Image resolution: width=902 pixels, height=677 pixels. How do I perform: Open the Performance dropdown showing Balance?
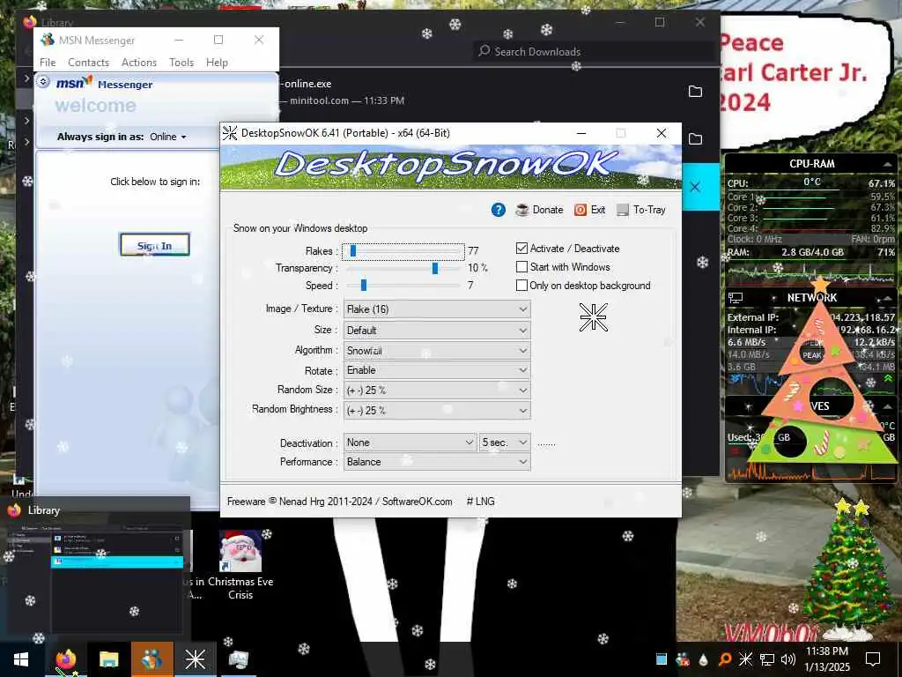[437, 462]
